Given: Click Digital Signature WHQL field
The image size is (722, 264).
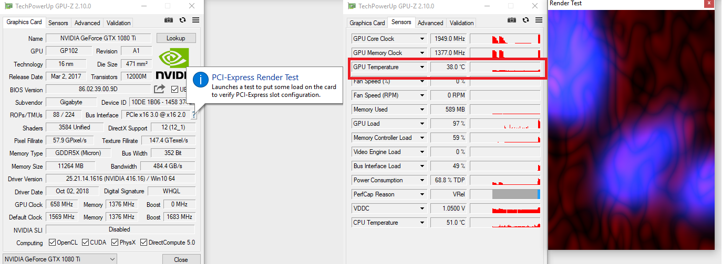Looking at the screenshot, I should 171,191.
